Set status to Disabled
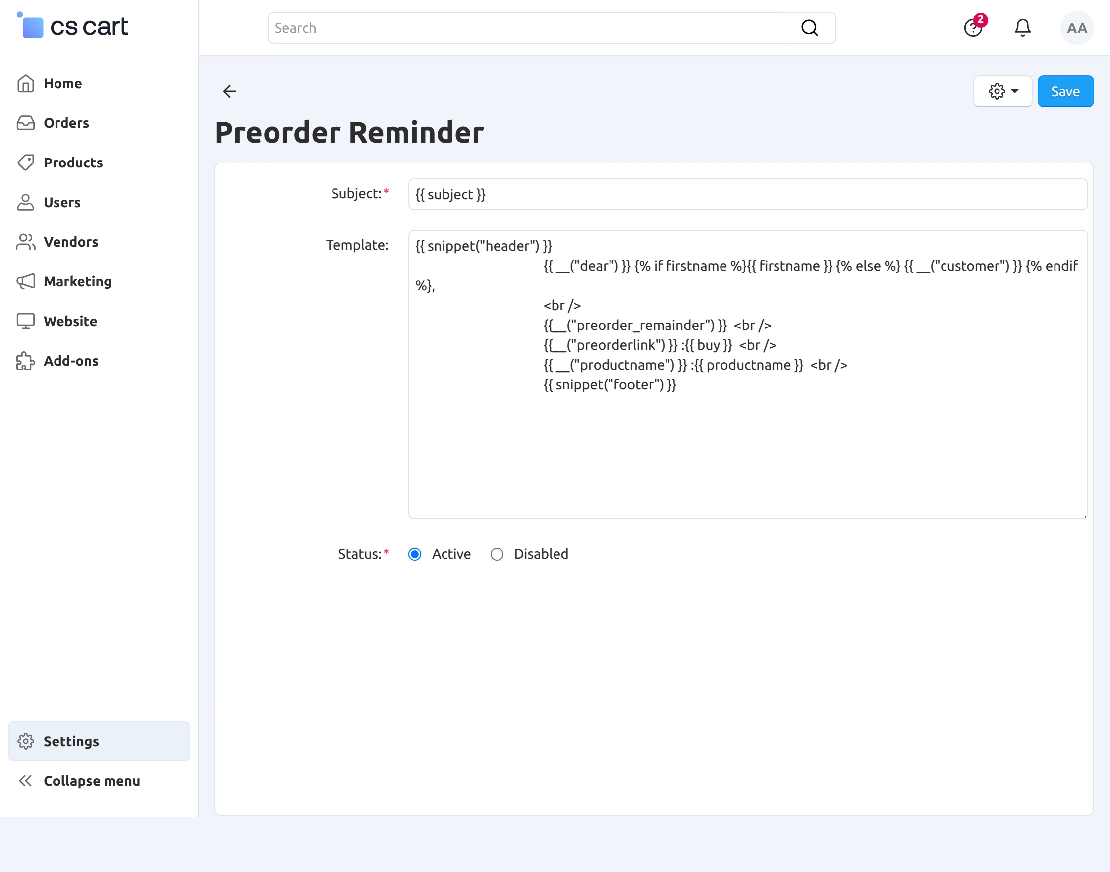 pyautogui.click(x=497, y=554)
